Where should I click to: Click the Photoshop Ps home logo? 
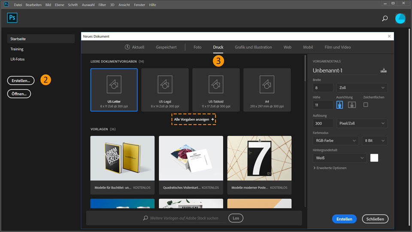[x=12, y=18]
